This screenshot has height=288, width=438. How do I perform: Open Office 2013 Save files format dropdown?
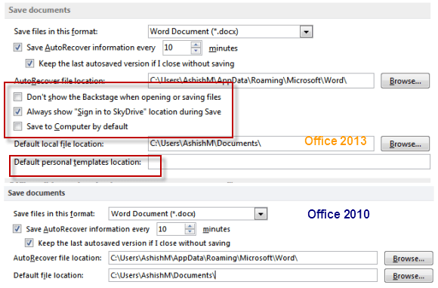coord(306,32)
